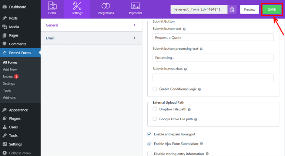Click the WordPress Settings sliders icon
This screenshot has width=285, height=156.
click(4, 144)
